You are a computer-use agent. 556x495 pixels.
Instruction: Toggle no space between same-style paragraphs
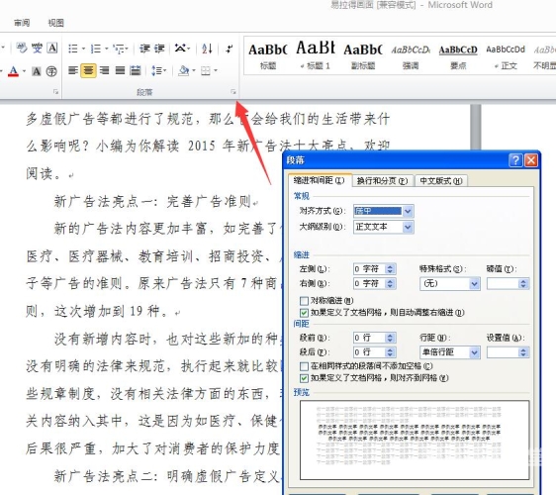point(304,366)
